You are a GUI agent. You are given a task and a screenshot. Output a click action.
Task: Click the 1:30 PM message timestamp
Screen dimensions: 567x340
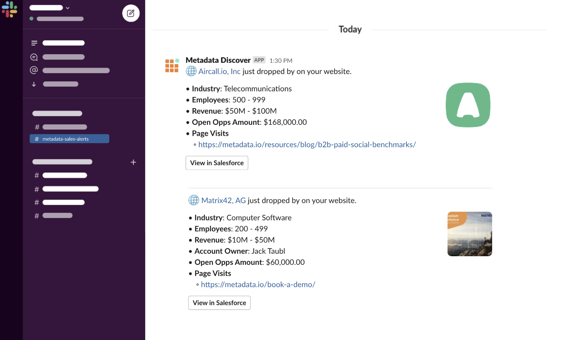(x=281, y=60)
